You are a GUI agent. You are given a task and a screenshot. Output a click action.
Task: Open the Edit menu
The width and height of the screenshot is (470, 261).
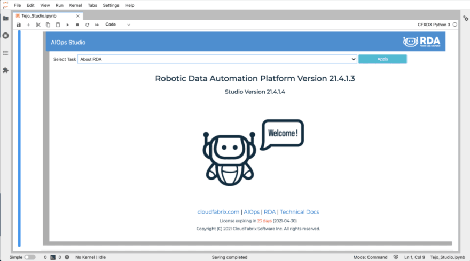point(30,5)
